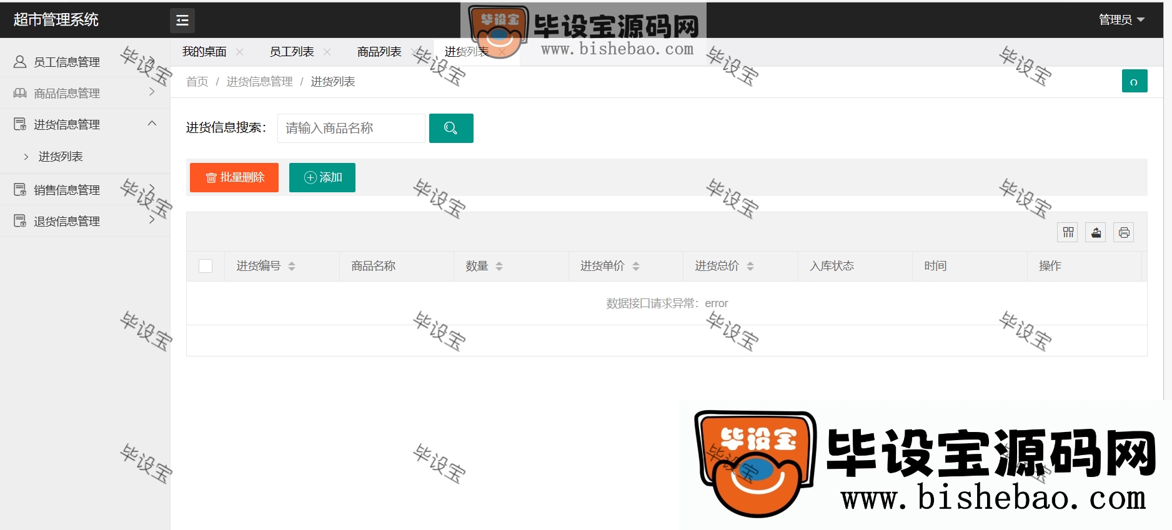
Task: Open 商品信息管理 sidebar menu
Action: 85,93
